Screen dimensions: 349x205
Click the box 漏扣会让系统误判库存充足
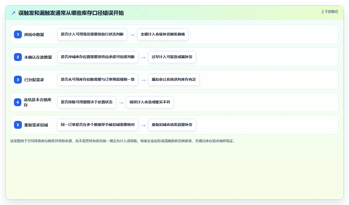click(174, 80)
